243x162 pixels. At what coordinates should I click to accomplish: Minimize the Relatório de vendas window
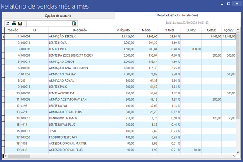point(222,4)
